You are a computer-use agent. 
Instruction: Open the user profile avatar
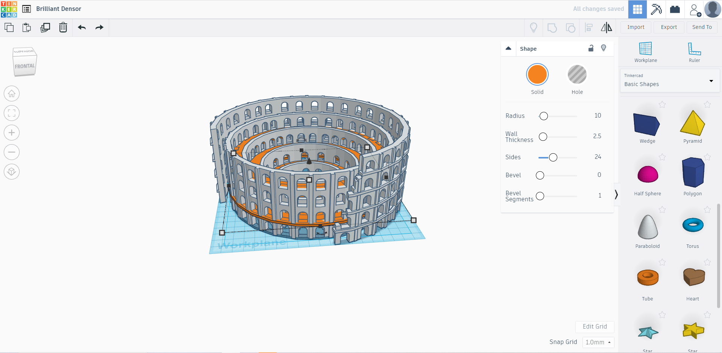(x=713, y=9)
